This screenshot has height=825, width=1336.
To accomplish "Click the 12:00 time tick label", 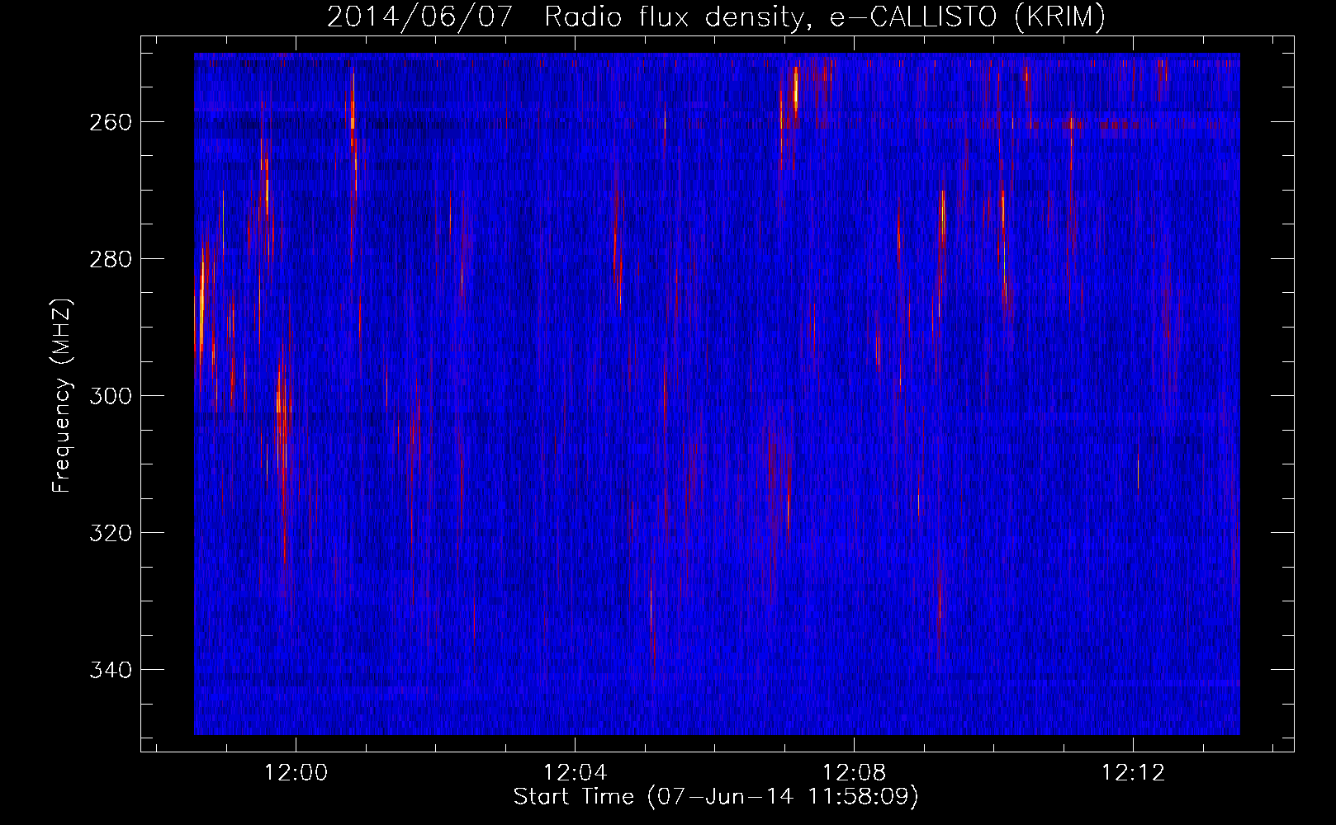I will (296, 773).
